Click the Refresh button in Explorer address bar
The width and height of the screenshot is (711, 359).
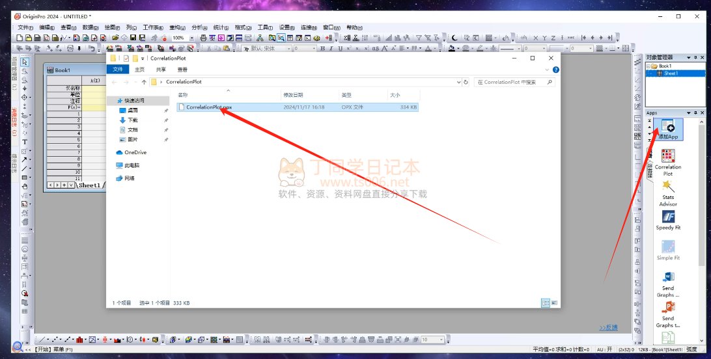click(466, 82)
